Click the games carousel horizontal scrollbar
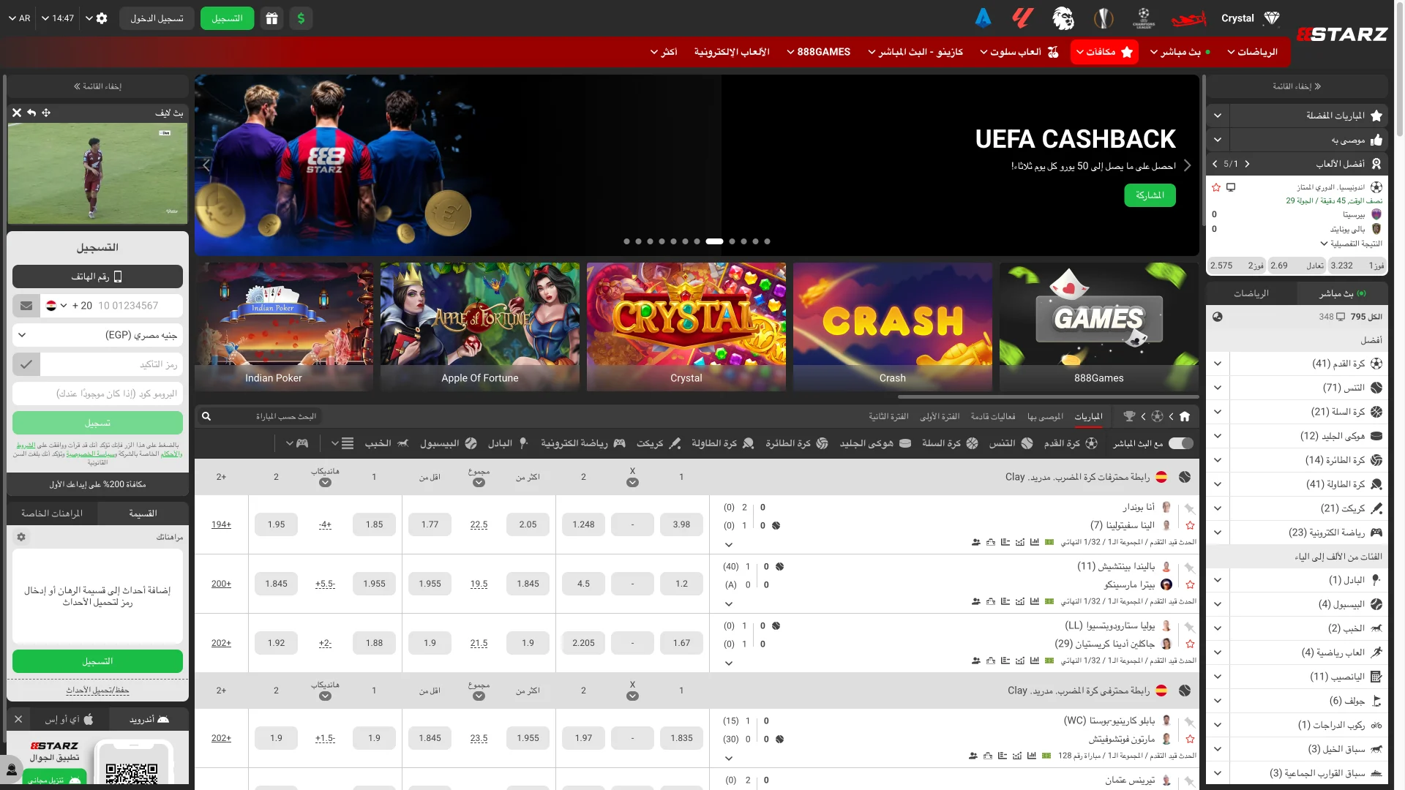The height and width of the screenshot is (790, 1405). point(1048,396)
